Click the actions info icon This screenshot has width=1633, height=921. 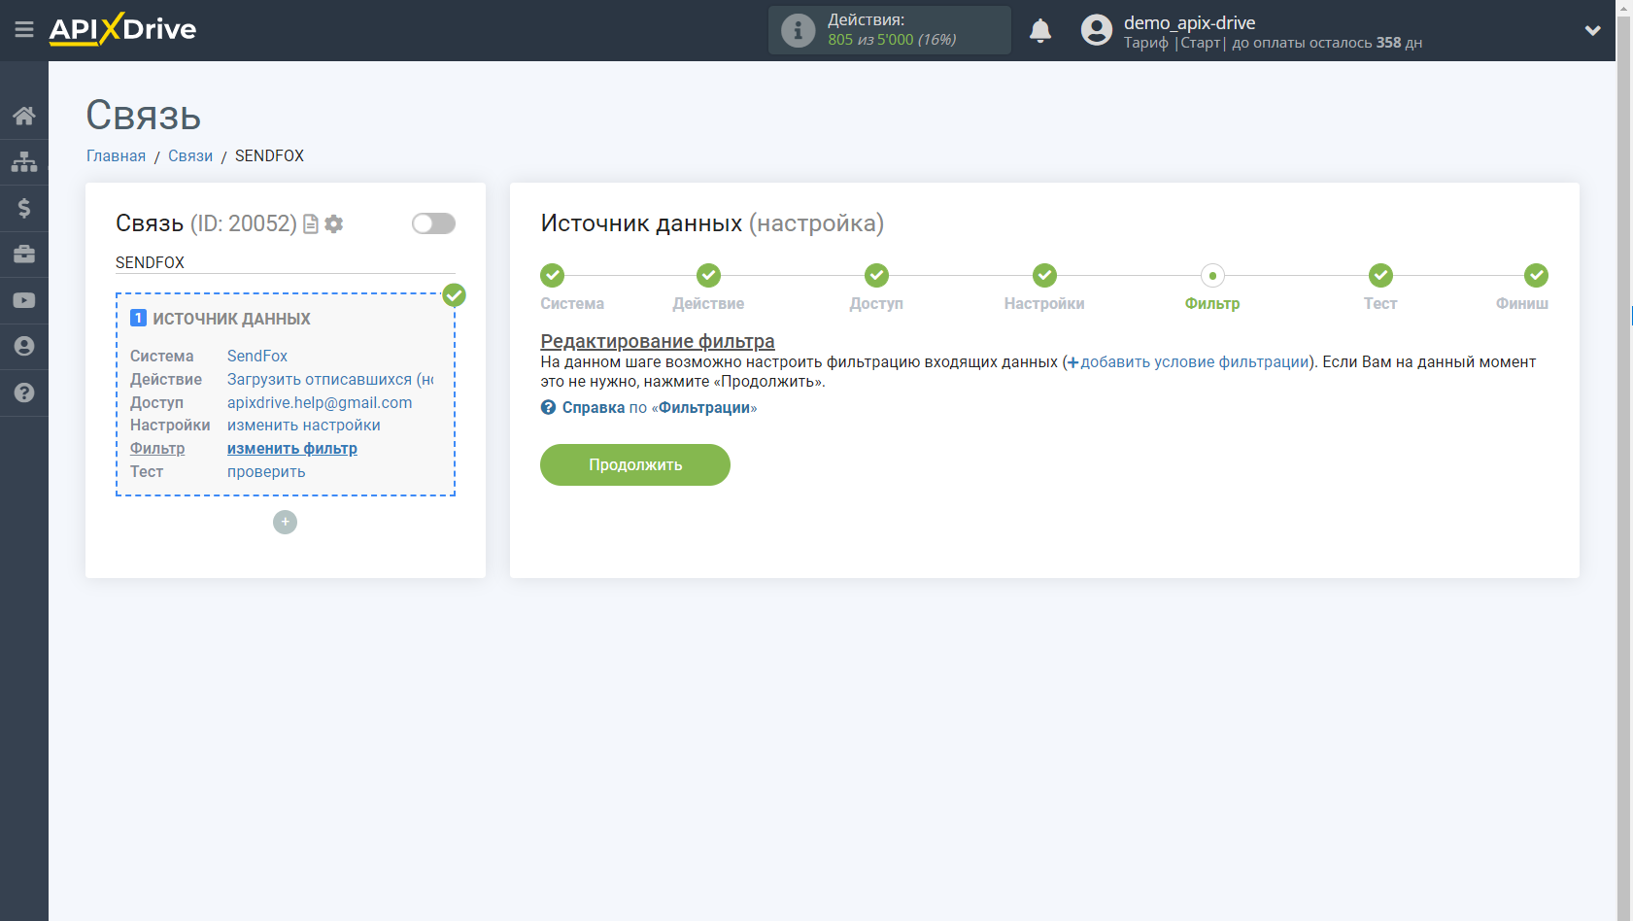click(798, 30)
